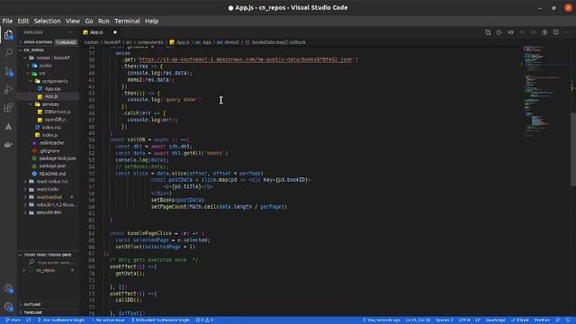
Task: Open the Terminal menu
Action: (x=127, y=21)
